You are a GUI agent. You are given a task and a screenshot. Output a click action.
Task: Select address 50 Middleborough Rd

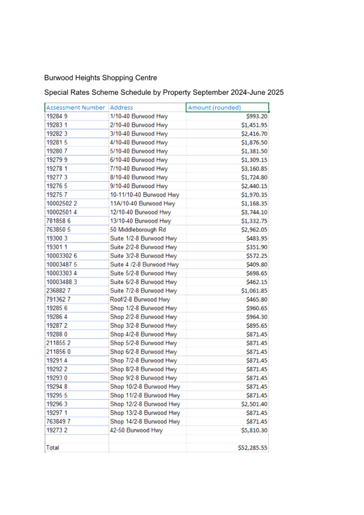pyautogui.click(x=138, y=230)
